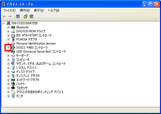Click the Personal identification devices diamond icon
Screen dimensions: 161x114
[13, 44]
